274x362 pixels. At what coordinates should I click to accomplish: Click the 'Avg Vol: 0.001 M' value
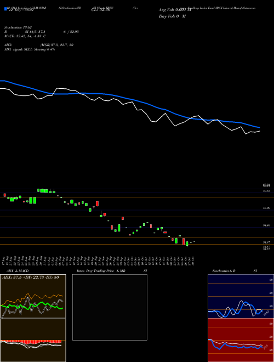tap(175, 10)
